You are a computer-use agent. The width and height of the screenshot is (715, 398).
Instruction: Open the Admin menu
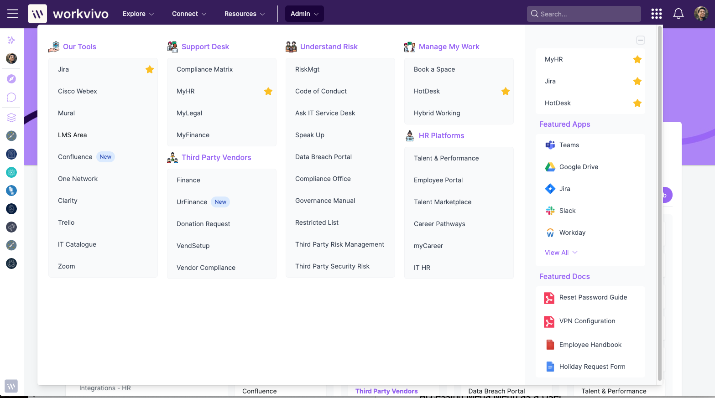tap(304, 14)
